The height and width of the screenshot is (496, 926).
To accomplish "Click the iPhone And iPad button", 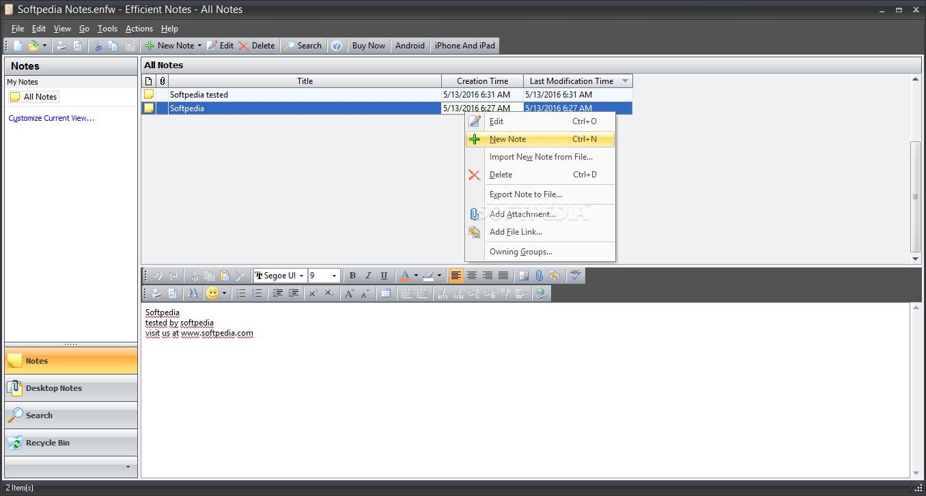I will (465, 46).
